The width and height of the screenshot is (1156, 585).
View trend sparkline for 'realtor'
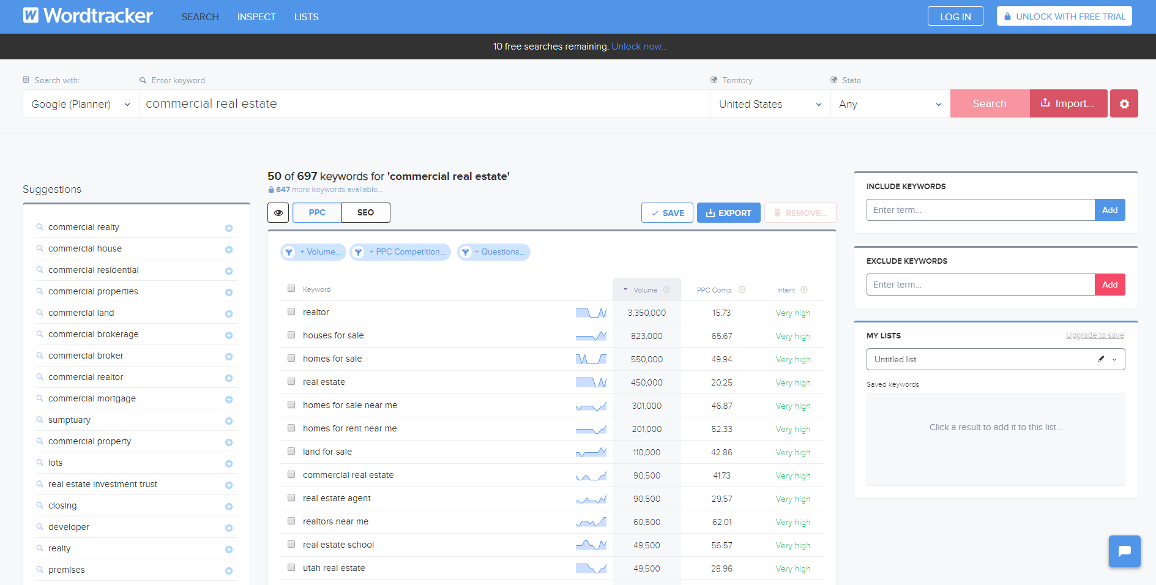591,313
